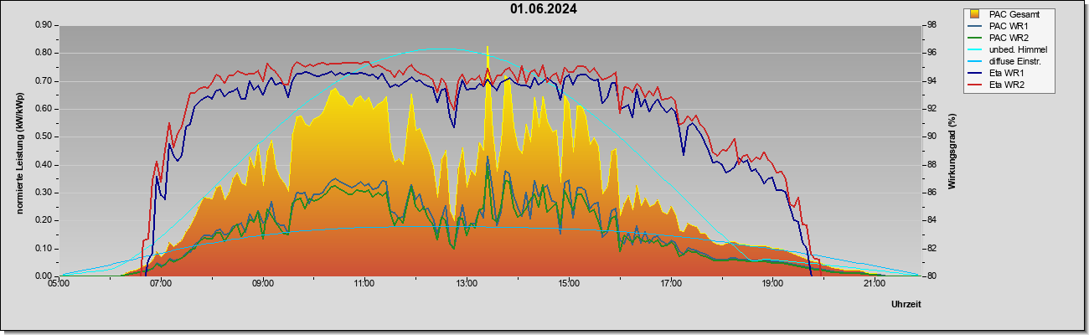Click the 96 efficiency axis value
This screenshot has width=1089, height=335.
[x=931, y=53]
